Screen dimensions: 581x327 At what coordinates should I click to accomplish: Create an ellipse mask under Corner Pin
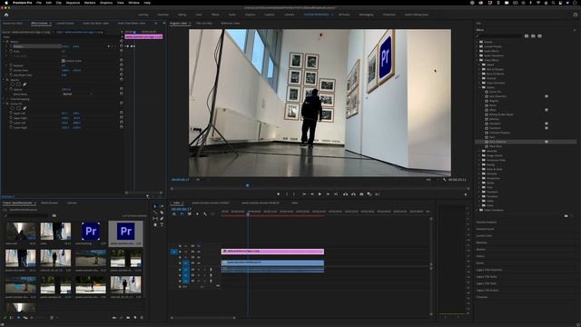tap(13, 108)
